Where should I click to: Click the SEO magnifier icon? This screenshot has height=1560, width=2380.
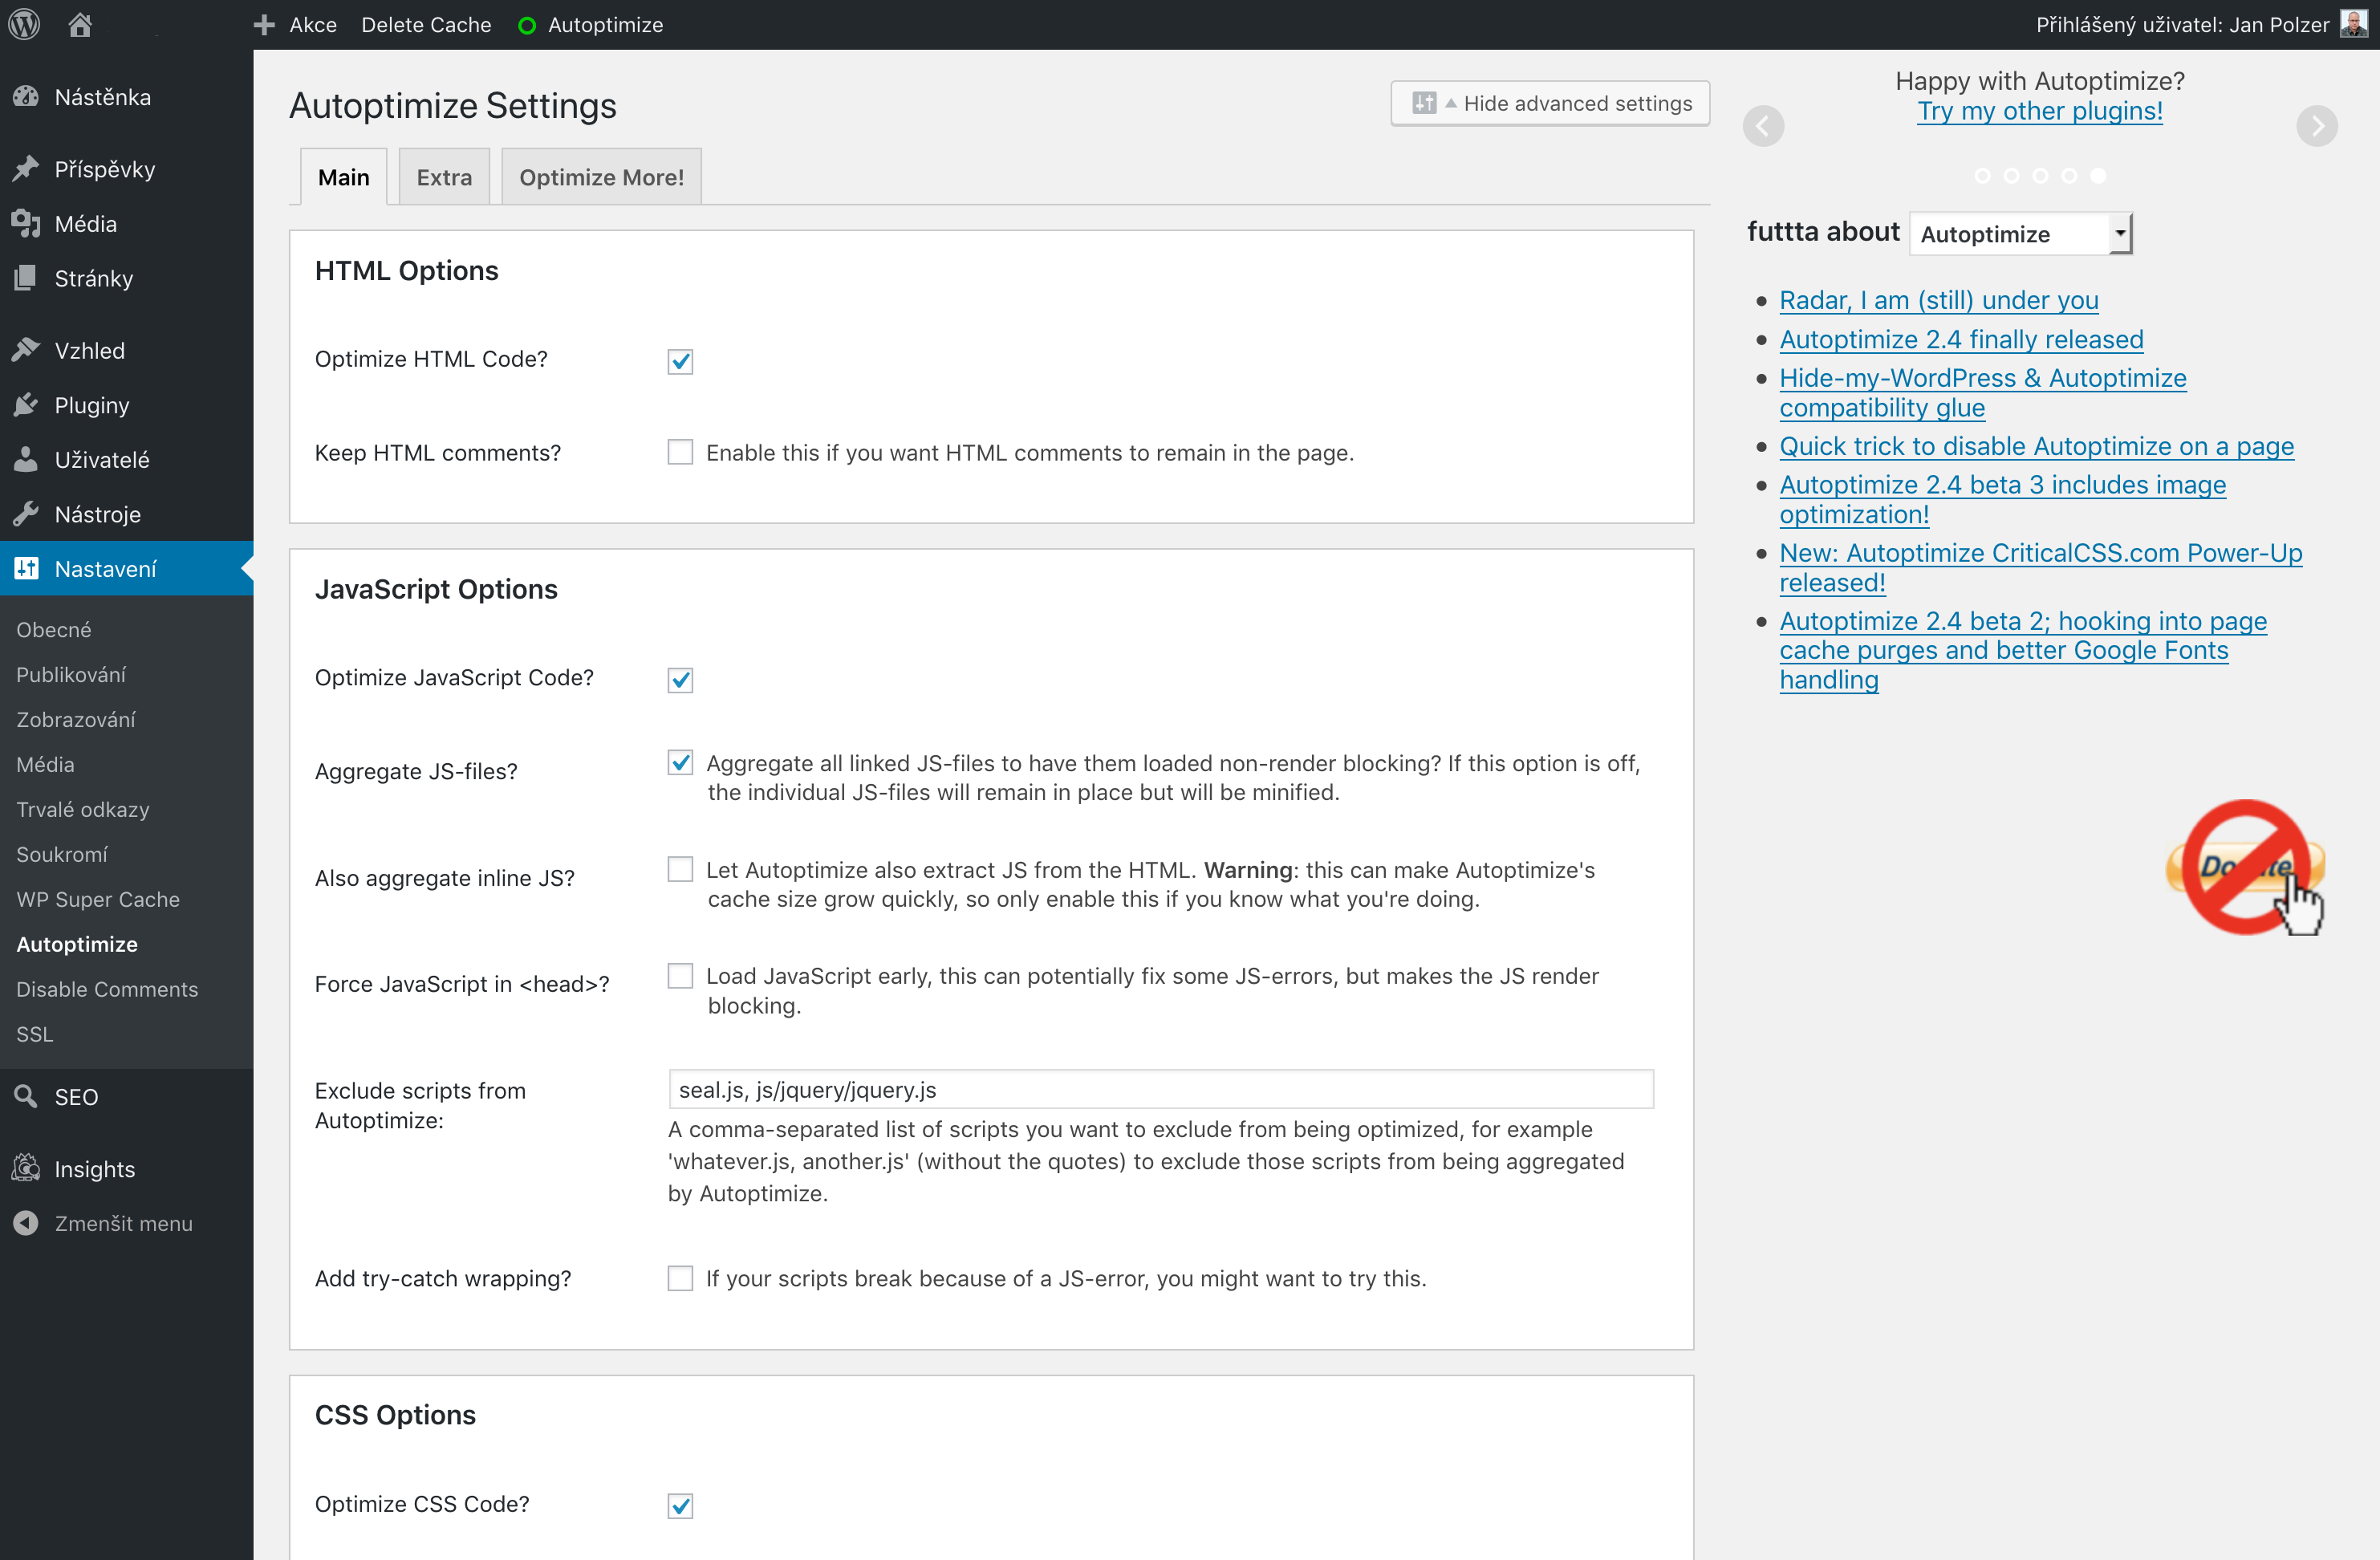pyautogui.click(x=26, y=1096)
